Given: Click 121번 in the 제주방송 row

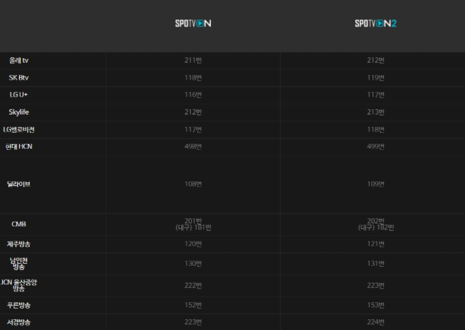Looking at the screenshot, I should pos(375,244).
